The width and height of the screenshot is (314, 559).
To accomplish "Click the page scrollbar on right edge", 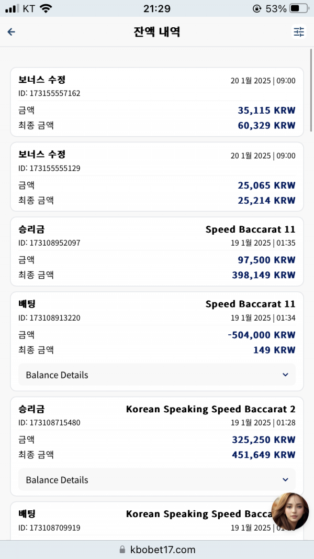I will tap(311, 90).
